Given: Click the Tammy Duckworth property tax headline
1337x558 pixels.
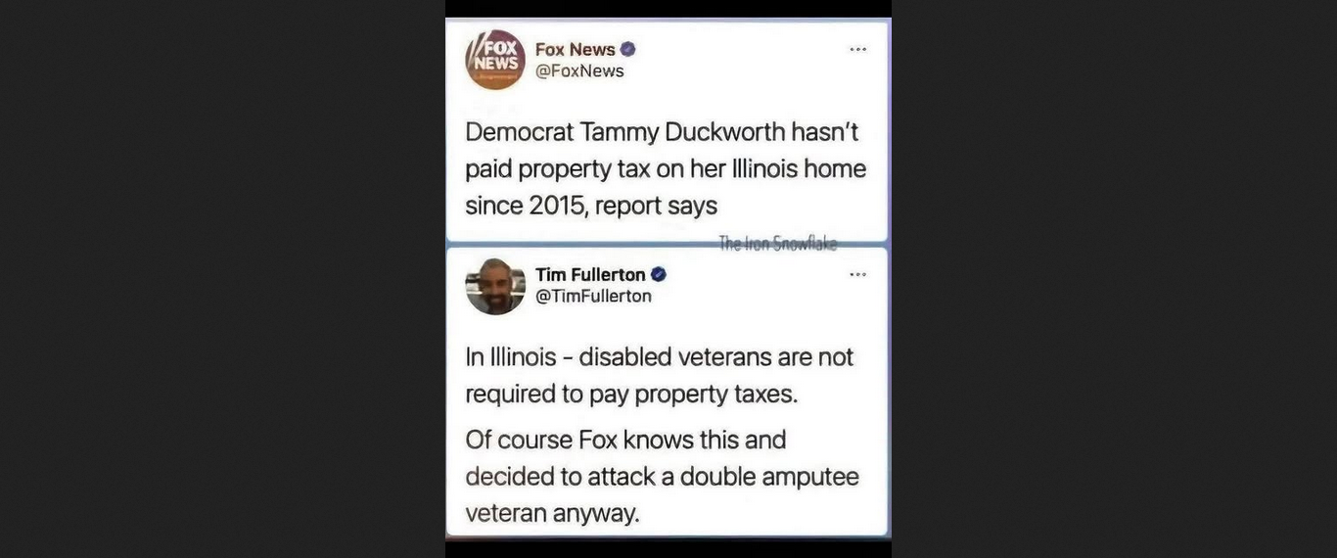Looking at the screenshot, I should coord(666,168).
